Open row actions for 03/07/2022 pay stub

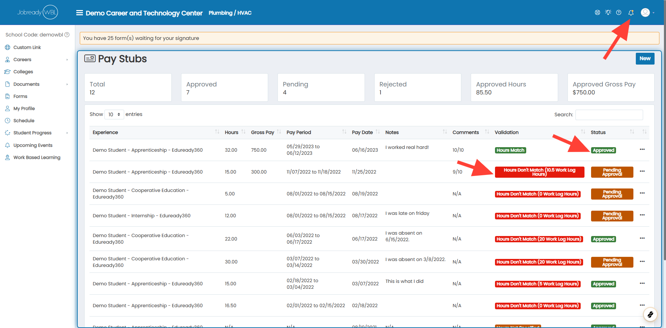pyautogui.click(x=642, y=283)
